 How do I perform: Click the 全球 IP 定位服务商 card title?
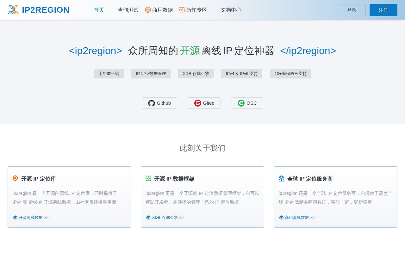[310, 179]
